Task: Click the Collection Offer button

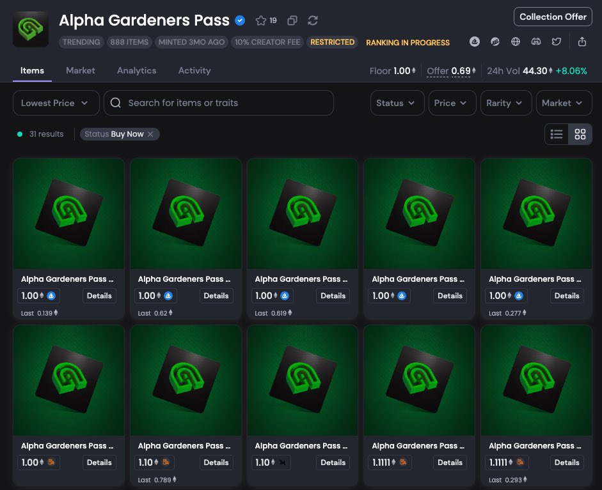Action: point(553,17)
